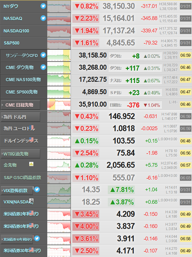This screenshot has height=257, width=192.
Task: Open the NASDAQ100 index row label
Action: point(16,31)
